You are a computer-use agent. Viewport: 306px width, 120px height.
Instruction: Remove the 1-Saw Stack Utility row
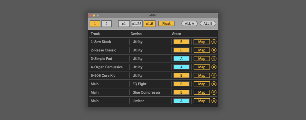[x=214, y=42]
